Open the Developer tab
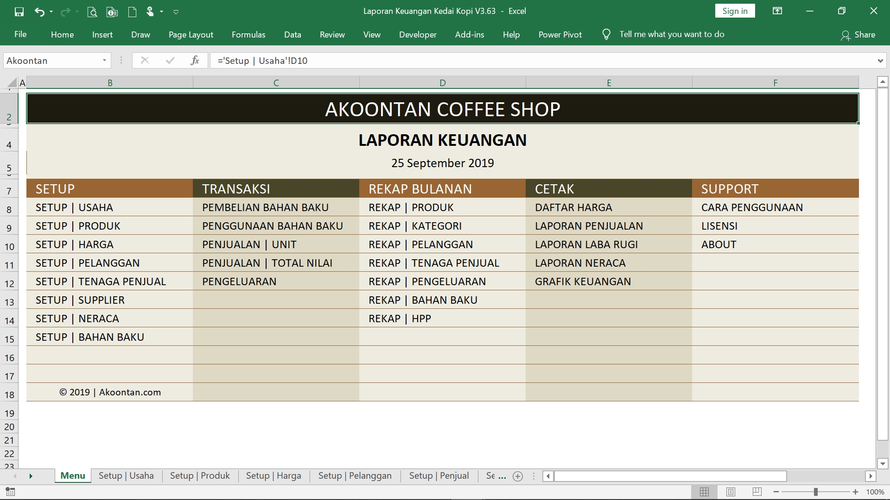Screen dimensions: 890x500 418,34
